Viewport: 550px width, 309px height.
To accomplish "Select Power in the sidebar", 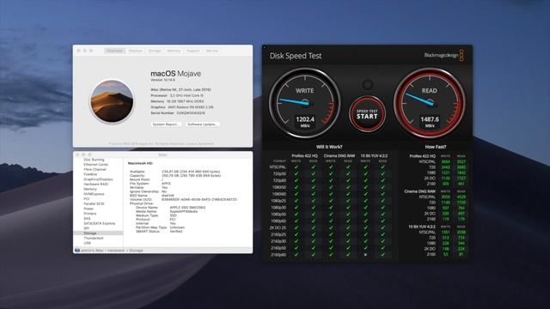I will pyautogui.click(x=89, y=209).
